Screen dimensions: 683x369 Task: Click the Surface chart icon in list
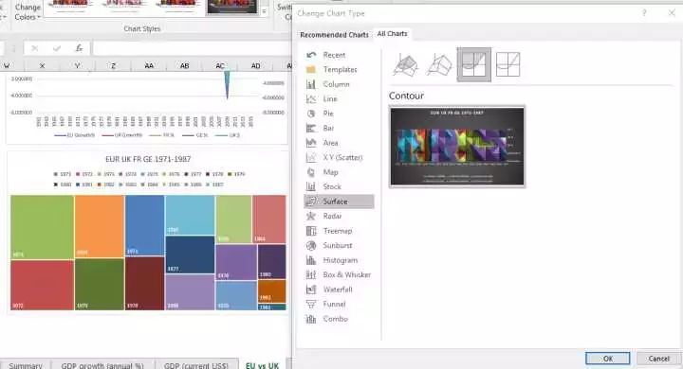tap(311, 202)
